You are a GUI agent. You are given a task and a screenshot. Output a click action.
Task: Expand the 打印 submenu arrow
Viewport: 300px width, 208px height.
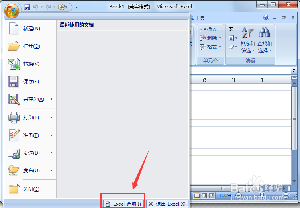coord(51,118)
